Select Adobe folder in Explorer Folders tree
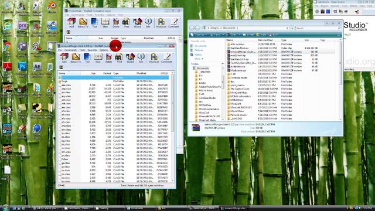This screenshot has height=211, width=375. [x=202, y=83]
